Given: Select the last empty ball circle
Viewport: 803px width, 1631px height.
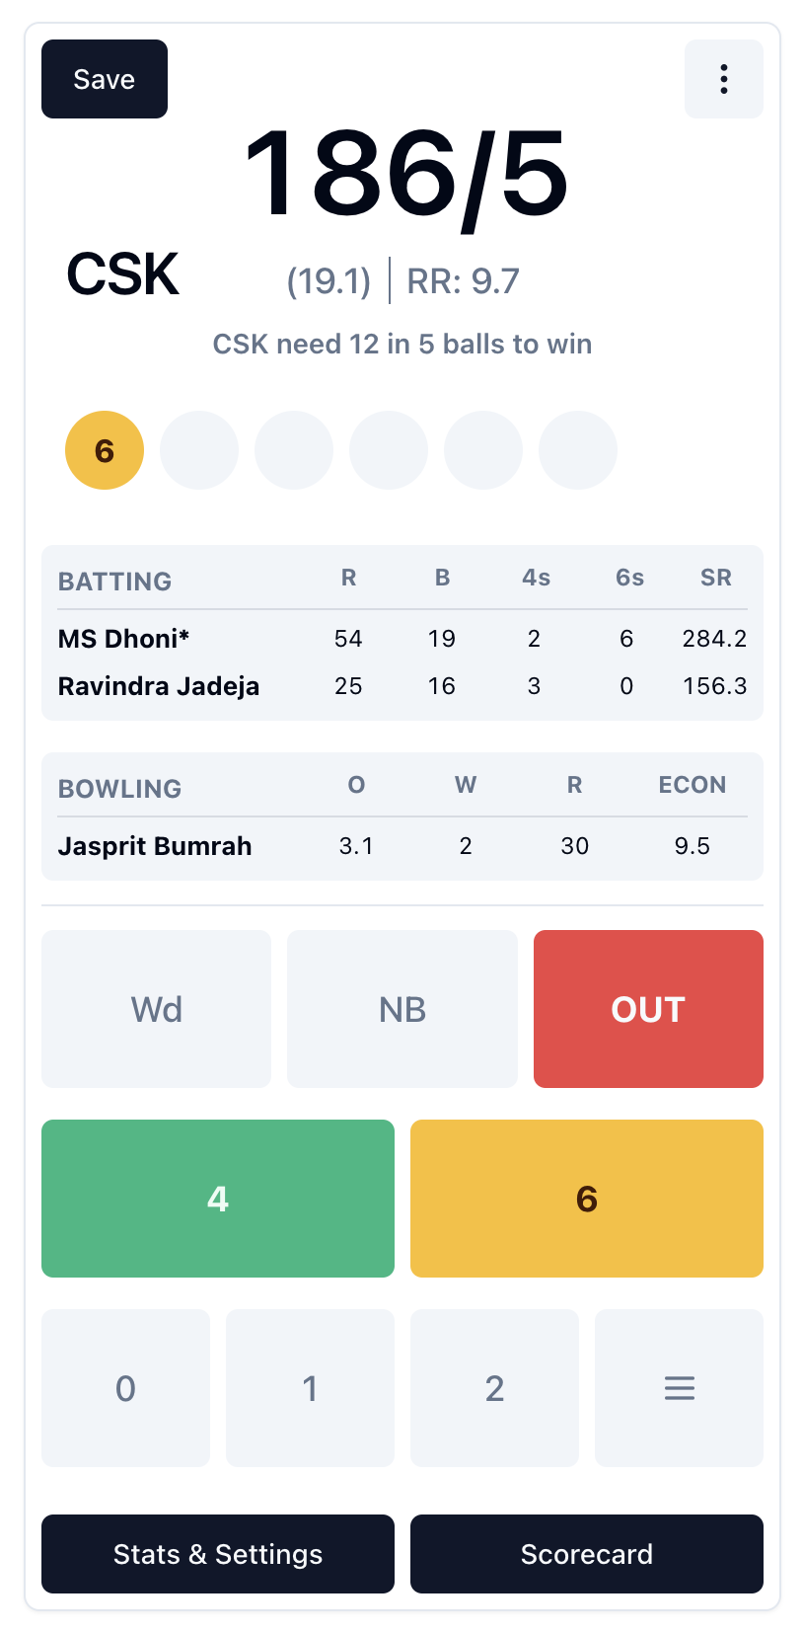Looking at the screenshot, I should 578,450.
